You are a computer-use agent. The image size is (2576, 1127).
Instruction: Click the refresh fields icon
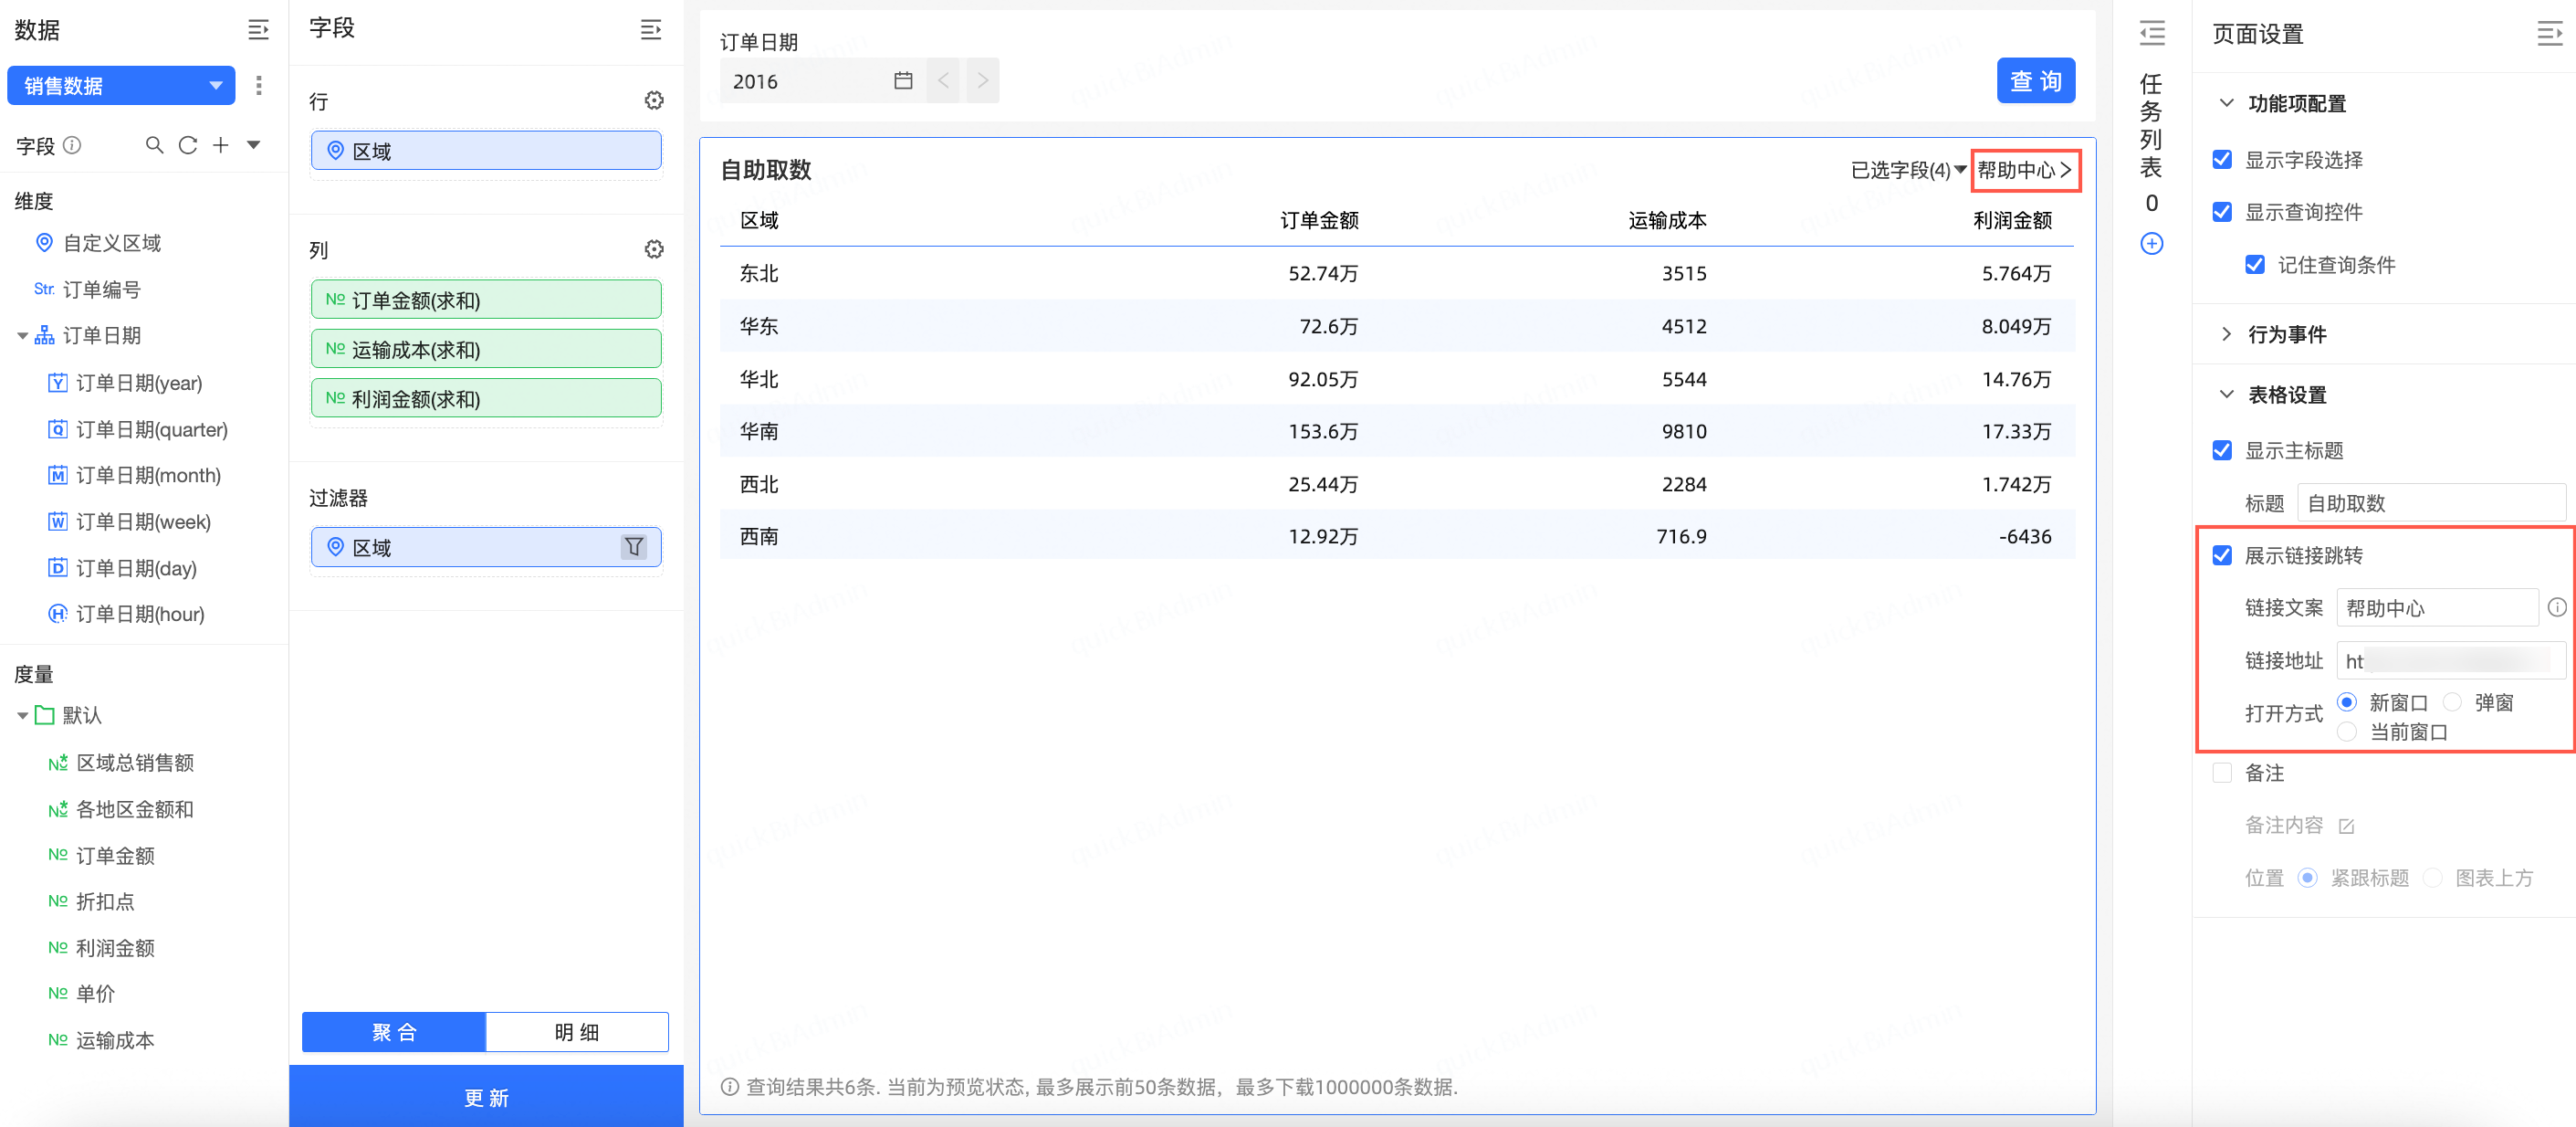coord(187,145)
